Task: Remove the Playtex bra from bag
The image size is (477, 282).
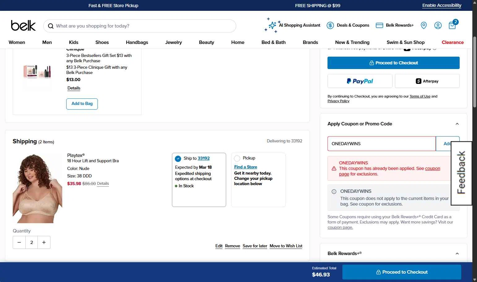Action: coord(232,246)
